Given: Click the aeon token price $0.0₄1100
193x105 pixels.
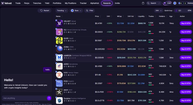Looking at the screenshot, I should pyautogui.click(x=99, y=92).
